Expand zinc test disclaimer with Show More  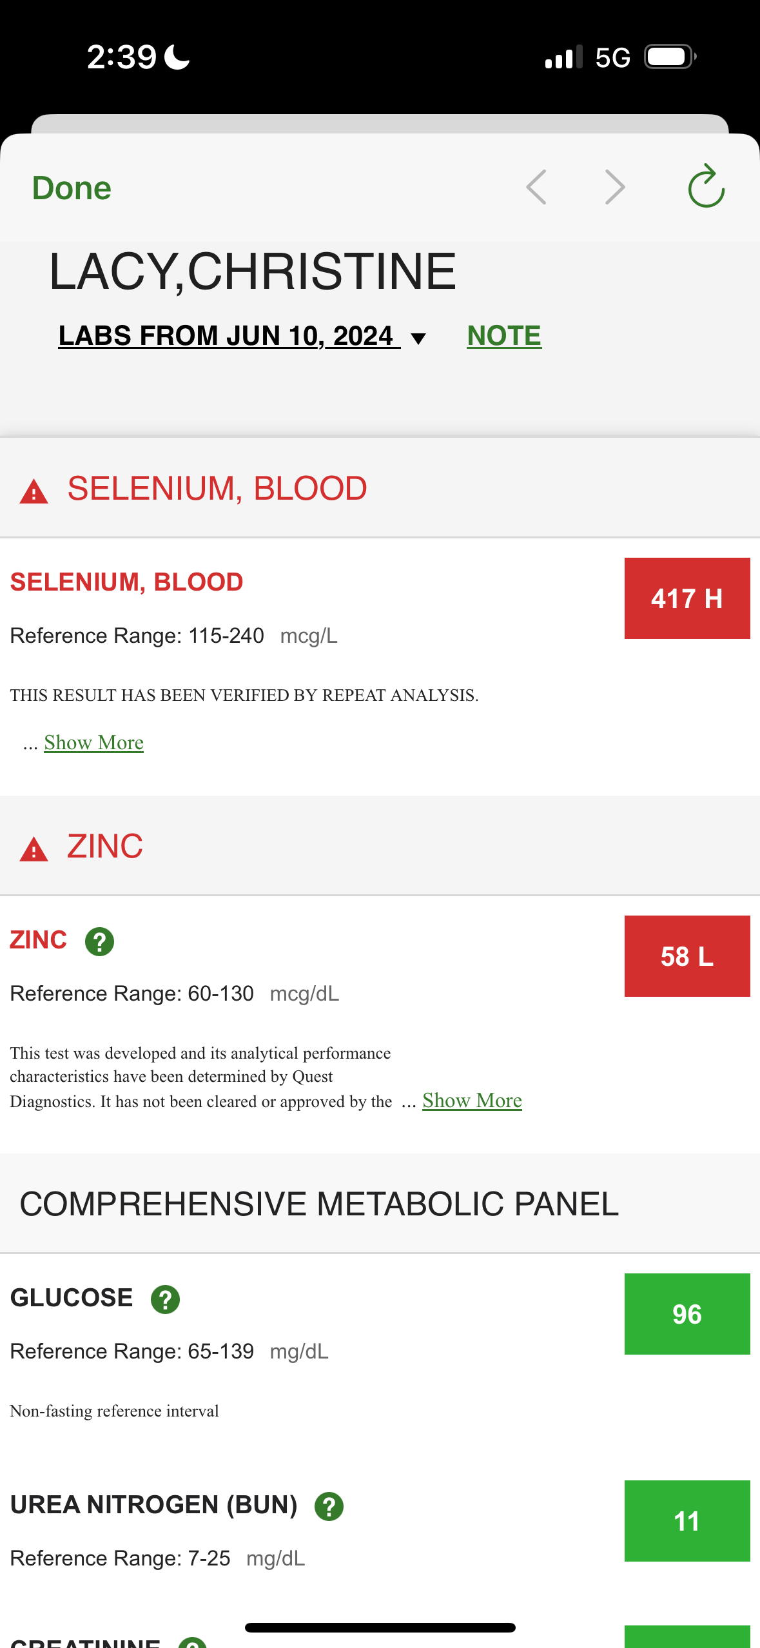point(472,1101)
